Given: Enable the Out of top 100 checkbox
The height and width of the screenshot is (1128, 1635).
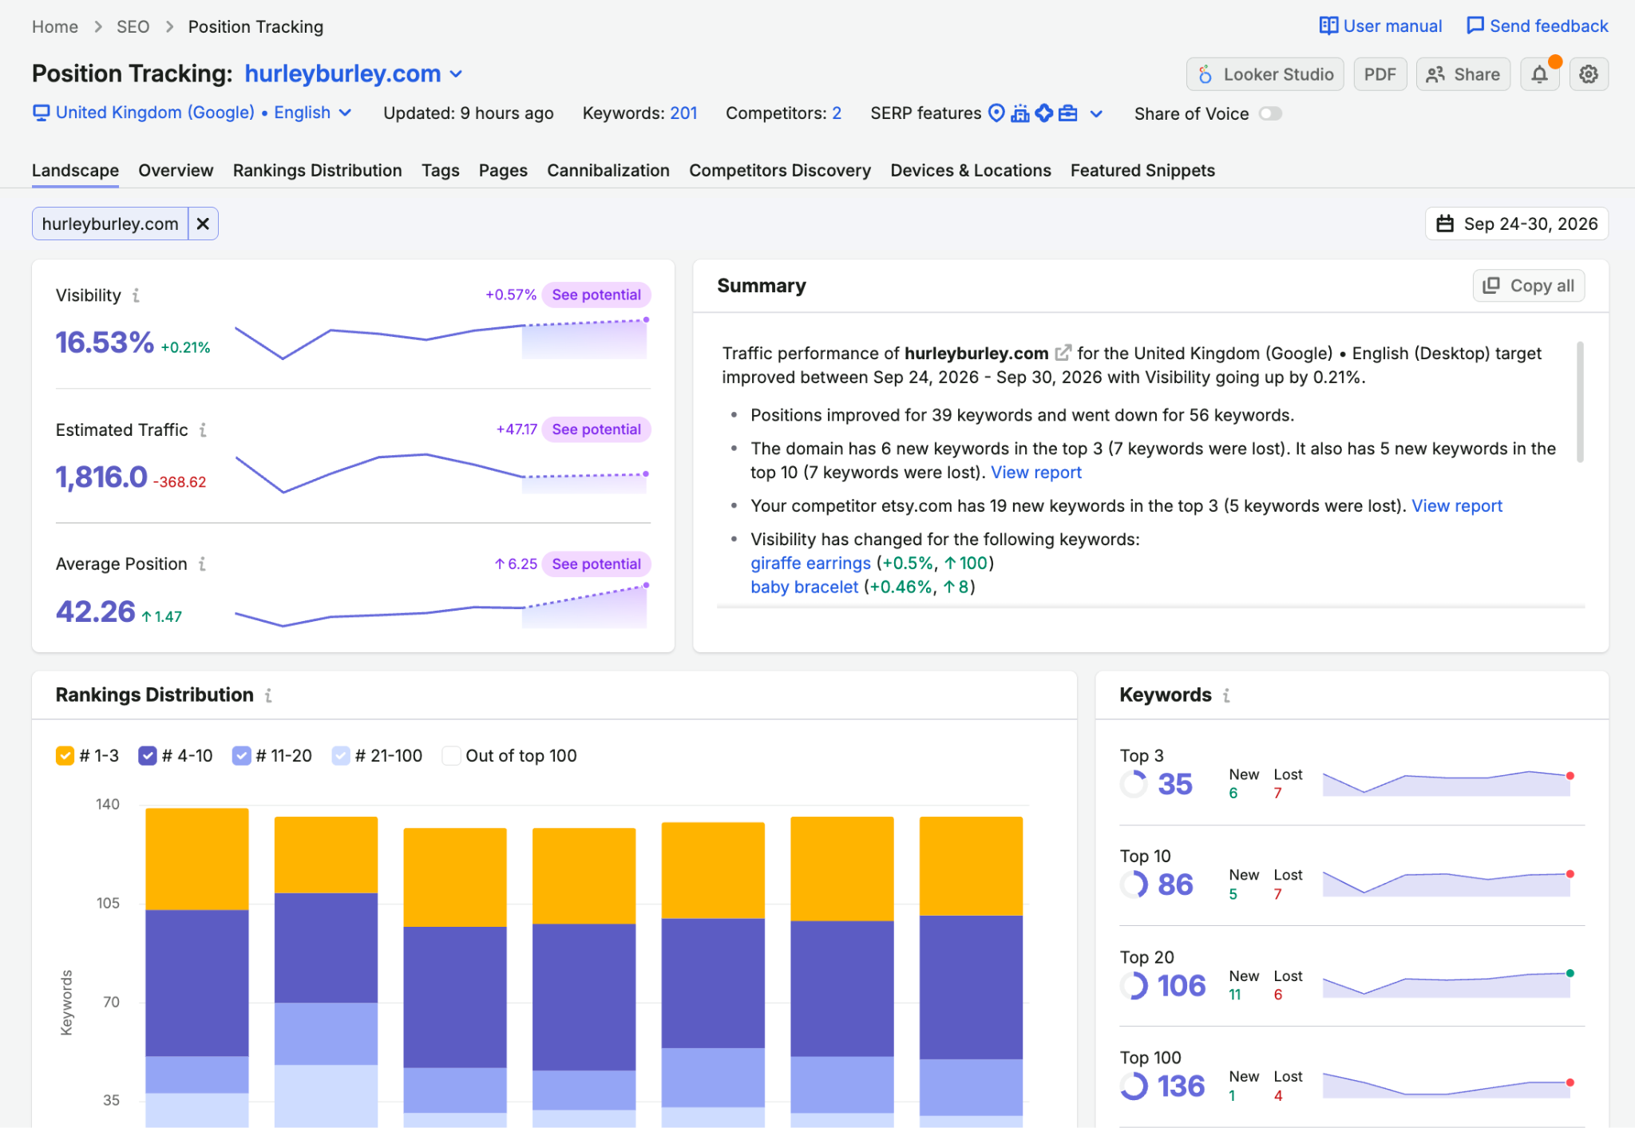Looking at the screenshot, I should 451,755.
